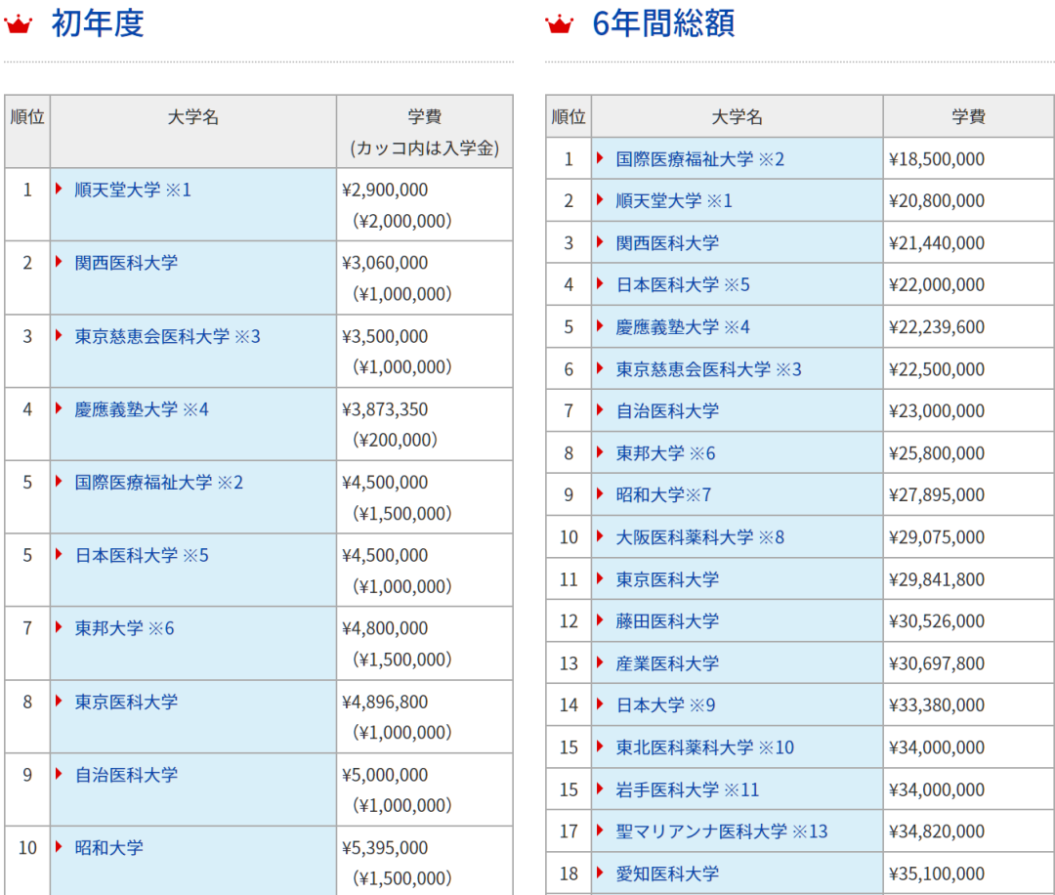Select the ¥3,873,350 first-year fee
Viewport: 1055px width, 895px height.
click(385, 409)
